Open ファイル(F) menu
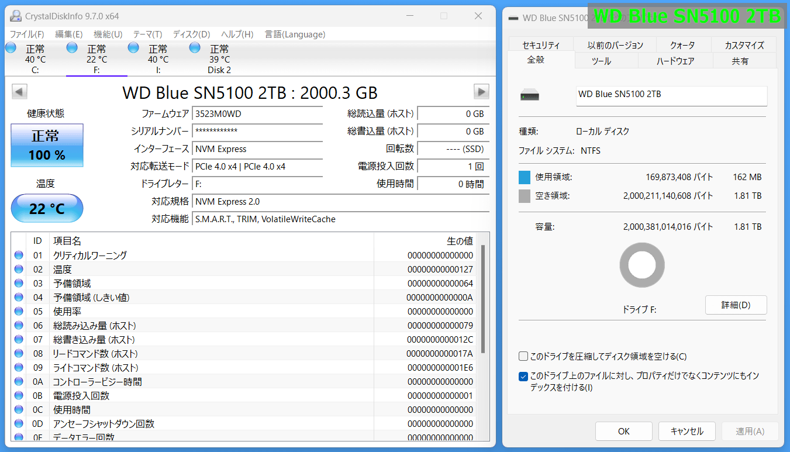 pyautogui.click(x=27, y=34)
